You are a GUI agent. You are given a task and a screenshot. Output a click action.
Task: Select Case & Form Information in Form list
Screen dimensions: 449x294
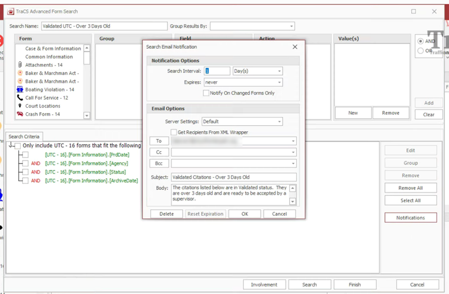click(53, 48)
